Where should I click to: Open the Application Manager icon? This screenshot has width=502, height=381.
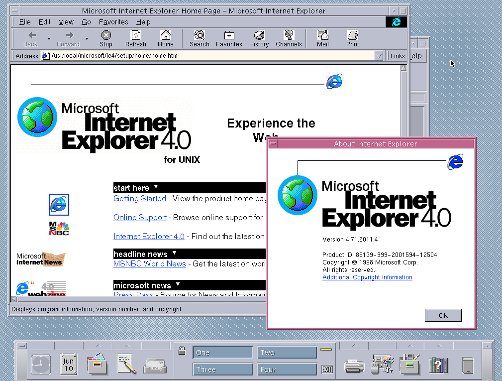pyautogui.click(x=410, y=364)
